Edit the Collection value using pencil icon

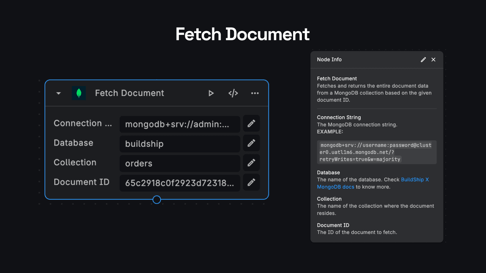coord(251,163)
